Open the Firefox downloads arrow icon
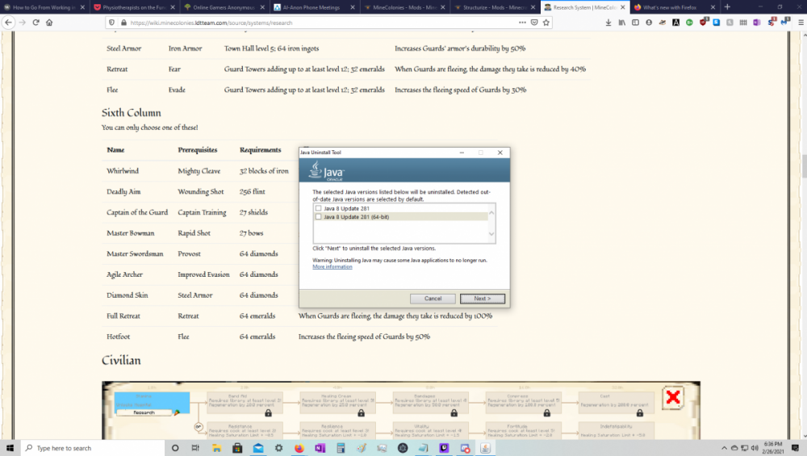 (x=608, y=23)
